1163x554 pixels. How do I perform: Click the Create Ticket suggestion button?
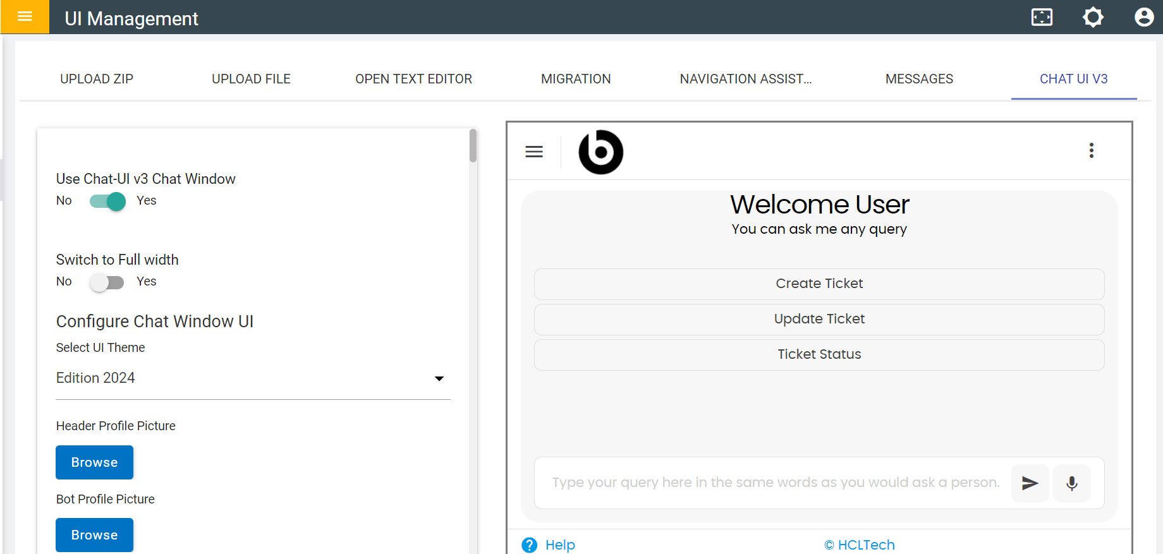(819, 284)
